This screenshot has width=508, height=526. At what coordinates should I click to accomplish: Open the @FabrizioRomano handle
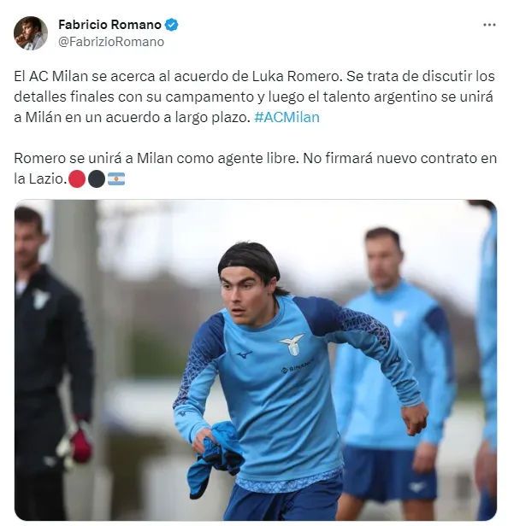point(111,42)
